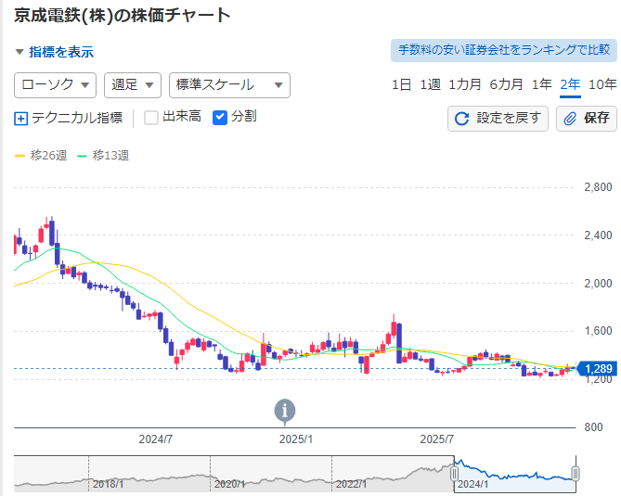Click the 2020/1 mark in the navigator
This screenshot has width=621, height=496.
229,484
